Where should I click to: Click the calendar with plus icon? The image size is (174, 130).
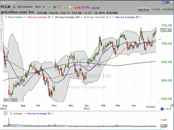[65, 7]
